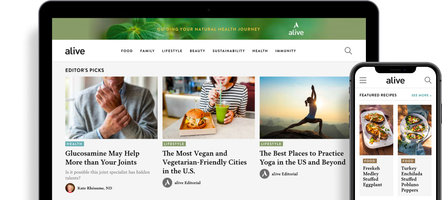The image size is (442, 200).
Task: Click the HEALTH category tag on article
Action: (x=74, y=144)
